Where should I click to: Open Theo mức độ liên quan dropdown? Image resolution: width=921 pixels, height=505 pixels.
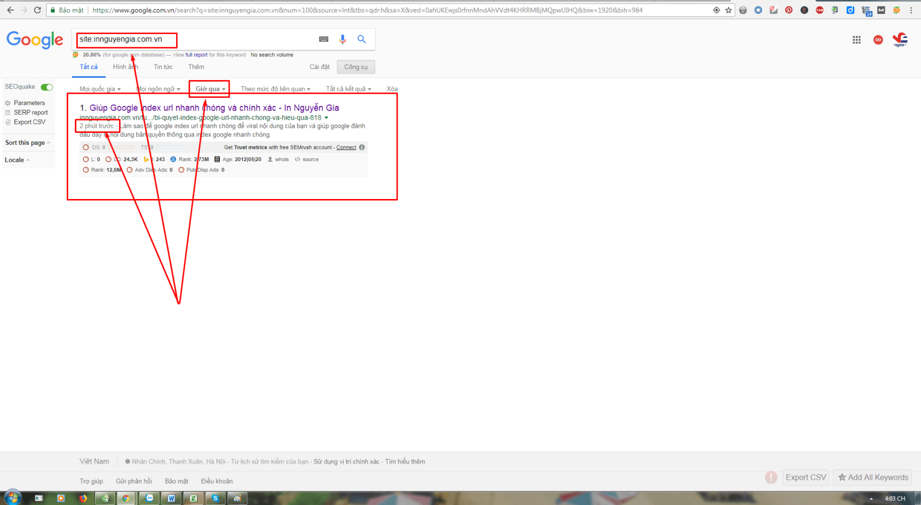tap(276, 89)
